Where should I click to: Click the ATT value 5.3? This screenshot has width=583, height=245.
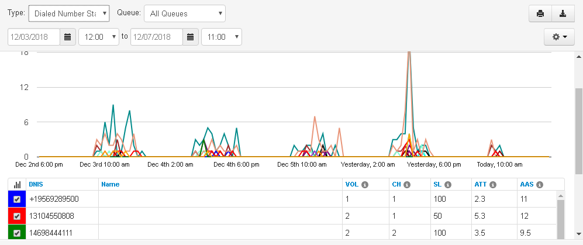click(x=481, y=216)
